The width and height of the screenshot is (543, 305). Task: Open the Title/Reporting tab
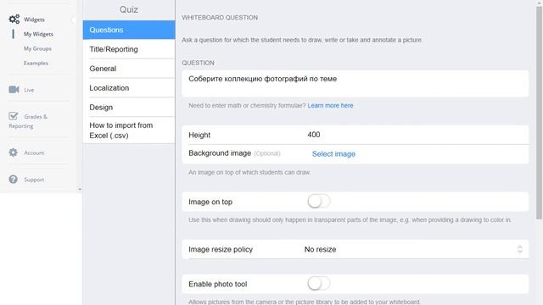129,49
